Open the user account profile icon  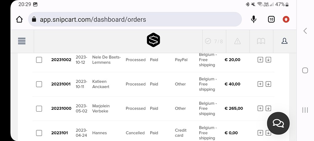284,41
